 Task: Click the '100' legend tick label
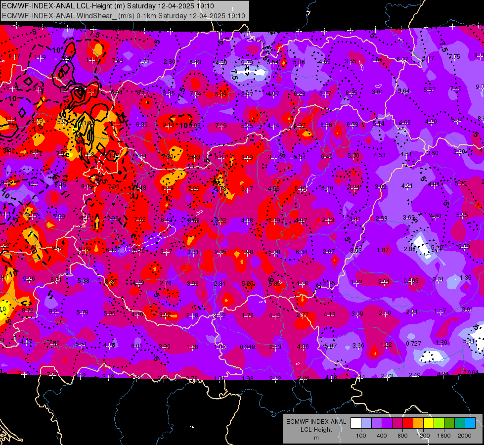pyautogui.click(x=361, y=436)
